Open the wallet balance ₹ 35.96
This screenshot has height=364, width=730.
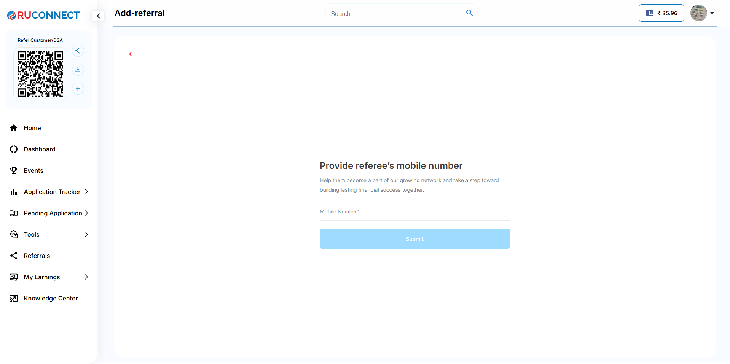point(661,13)
